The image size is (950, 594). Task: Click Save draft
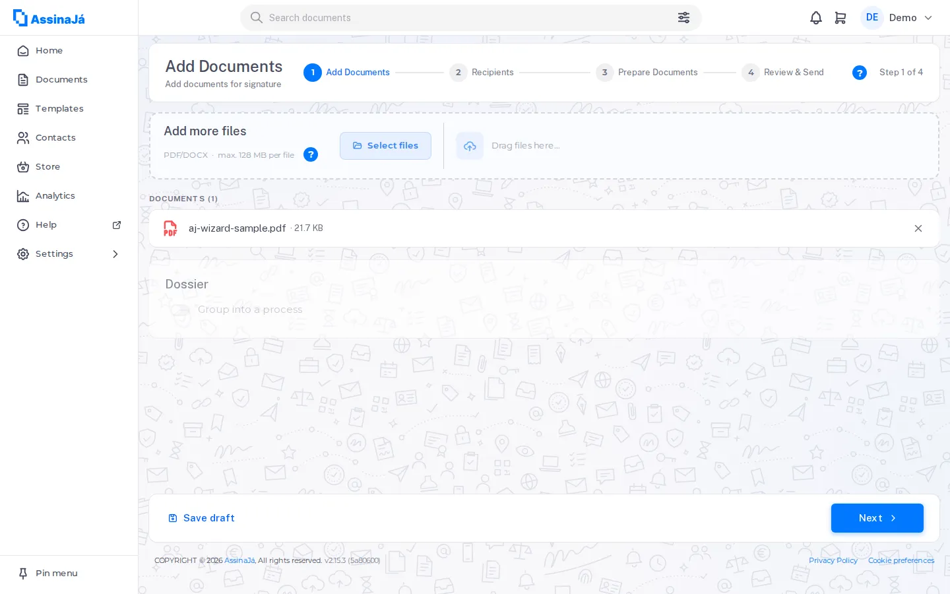[x=201, y=518]
